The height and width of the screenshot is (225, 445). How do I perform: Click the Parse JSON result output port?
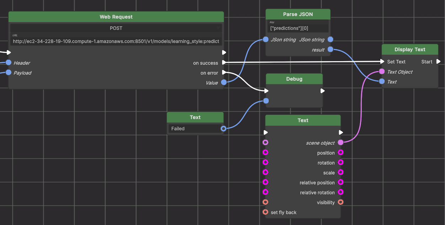click(330, 49)
